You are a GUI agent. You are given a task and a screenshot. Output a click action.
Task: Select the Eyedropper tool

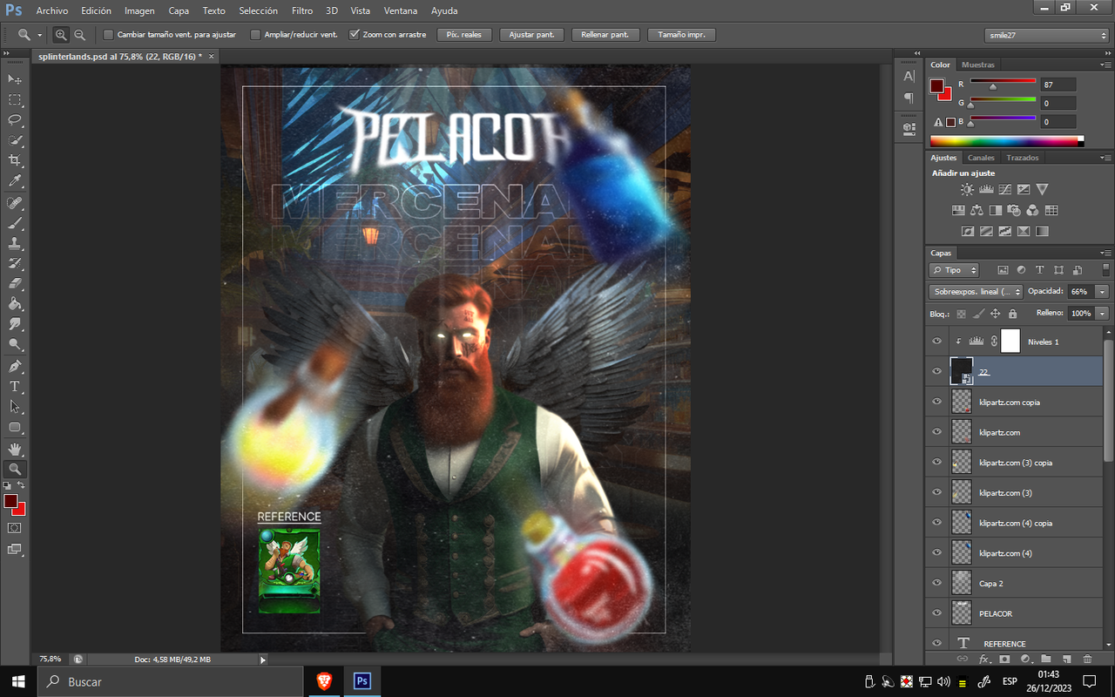15,181
